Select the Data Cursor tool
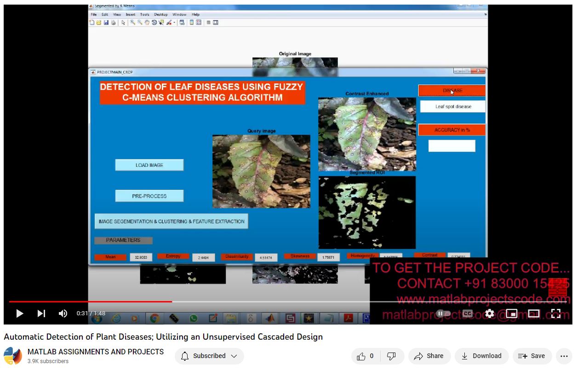Screen dimensions: 577x370 coord(161,23)
